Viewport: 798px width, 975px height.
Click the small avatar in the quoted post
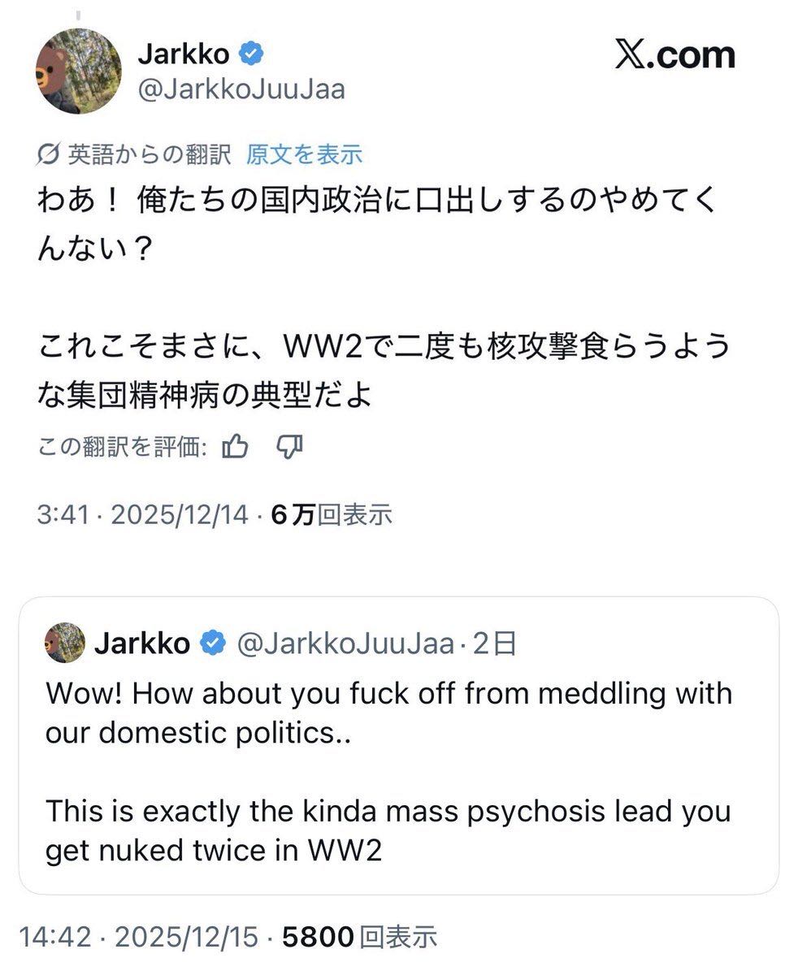coord(65,643)
